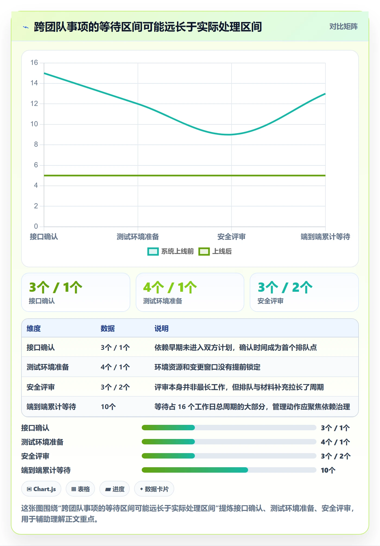Select the 进度 tag chip
380x546 pixels.
[x=115, y=489]
